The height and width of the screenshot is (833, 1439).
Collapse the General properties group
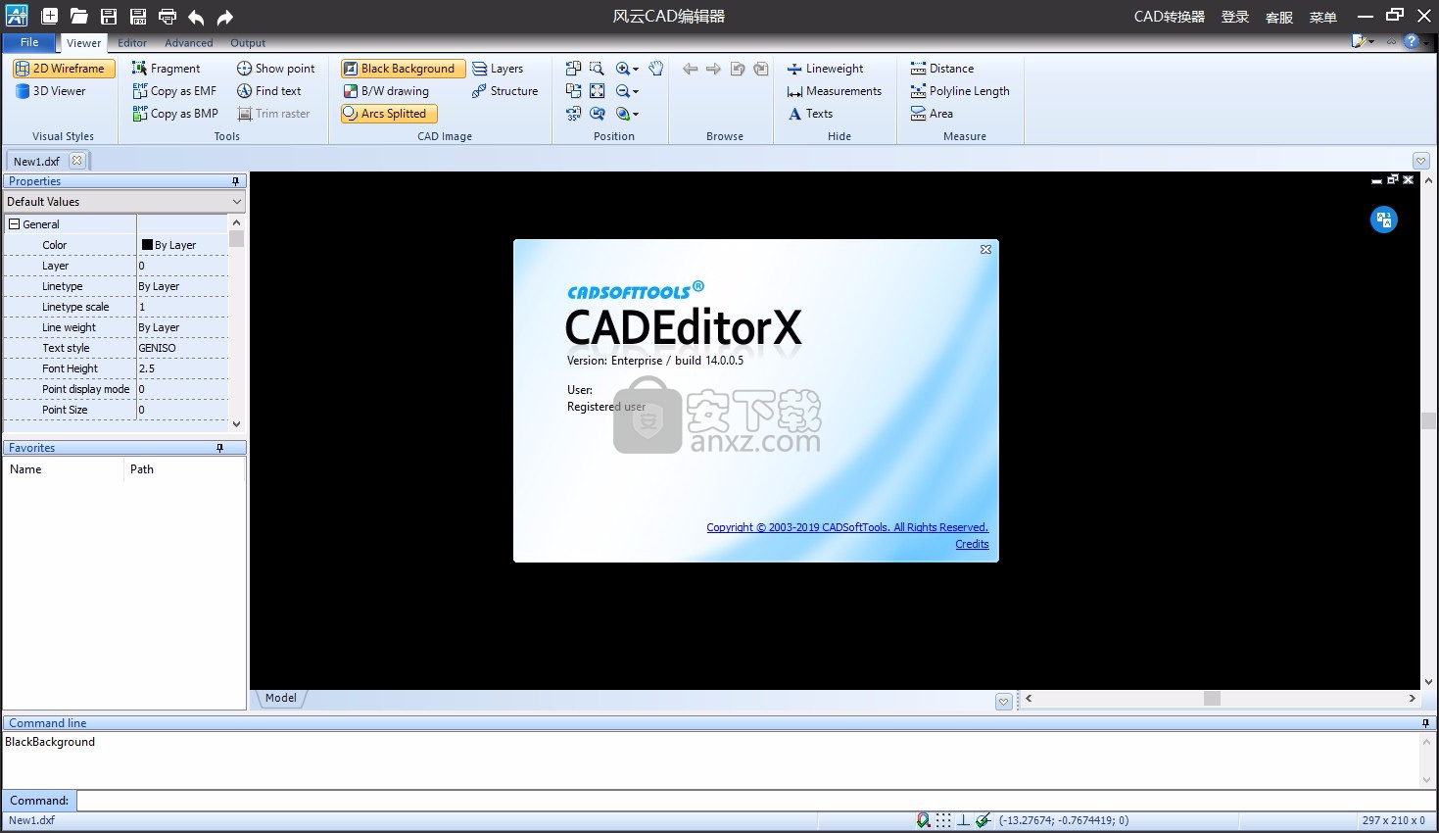14,224
